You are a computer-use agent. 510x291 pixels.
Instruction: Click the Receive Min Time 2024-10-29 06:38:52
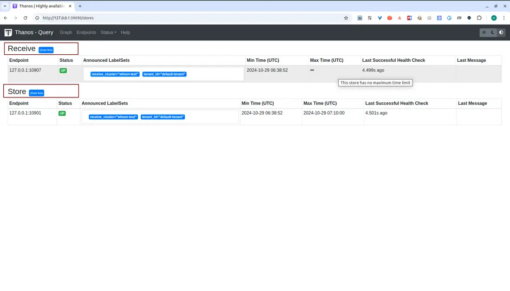[x=268, y=70]
